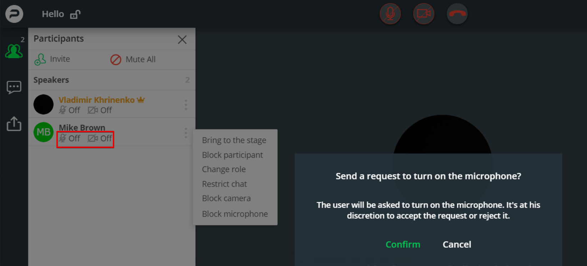Confirm the microphone request
The height and width of the screenshot is (266, 587).
coord(403,245)
